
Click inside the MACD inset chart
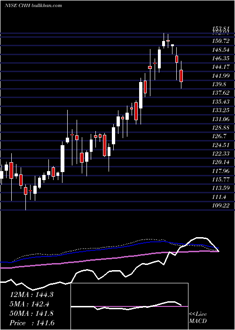coord(130,306)
